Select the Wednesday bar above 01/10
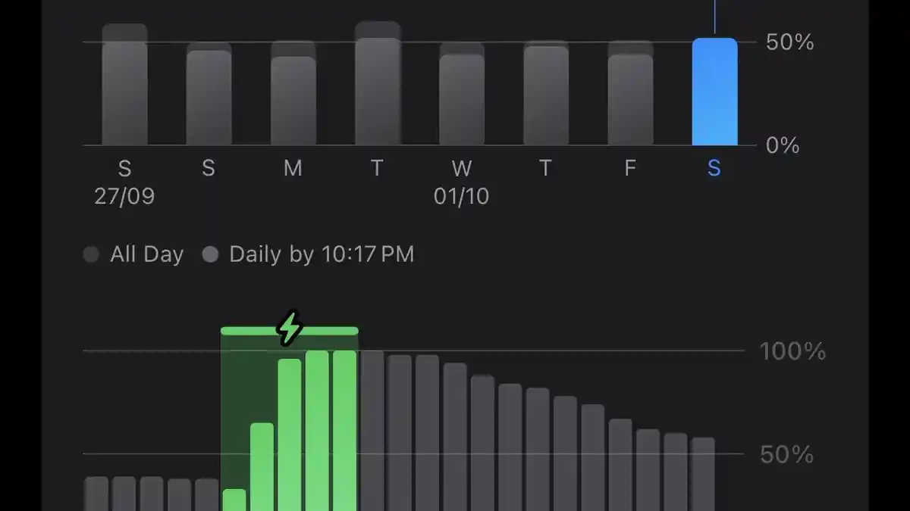910x511 pixels. 462,97
